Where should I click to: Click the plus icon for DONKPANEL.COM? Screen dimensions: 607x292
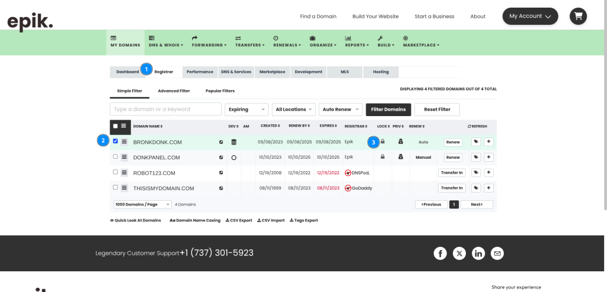[488, 158]
